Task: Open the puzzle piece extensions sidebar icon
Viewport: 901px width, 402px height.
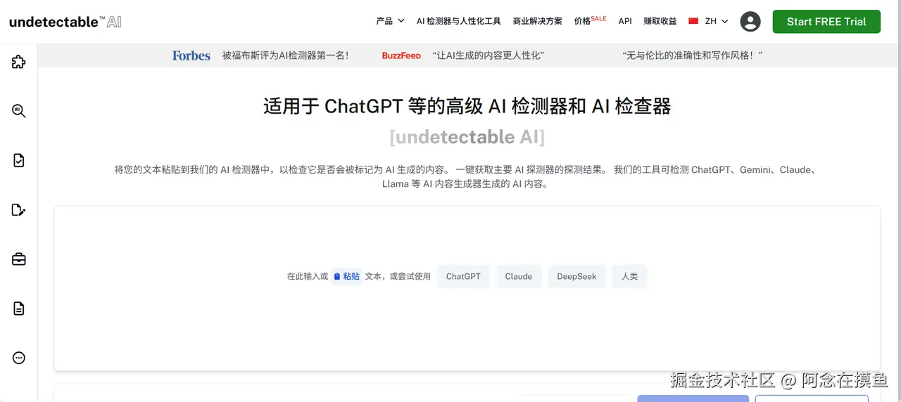Action: pos(19,62)
